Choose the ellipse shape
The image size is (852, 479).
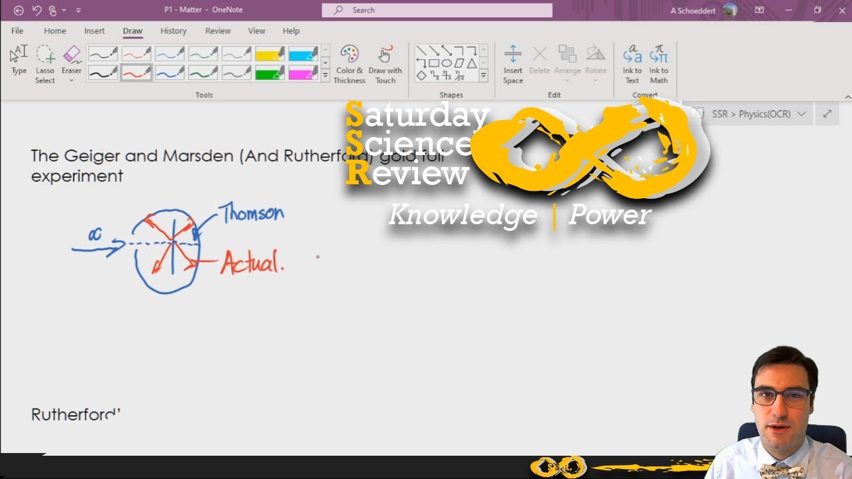[447, 63]
